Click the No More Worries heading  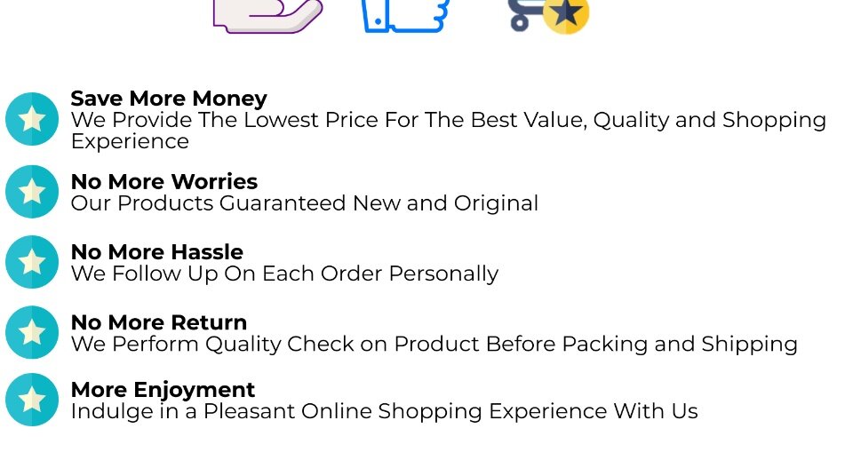coord(163,182)
